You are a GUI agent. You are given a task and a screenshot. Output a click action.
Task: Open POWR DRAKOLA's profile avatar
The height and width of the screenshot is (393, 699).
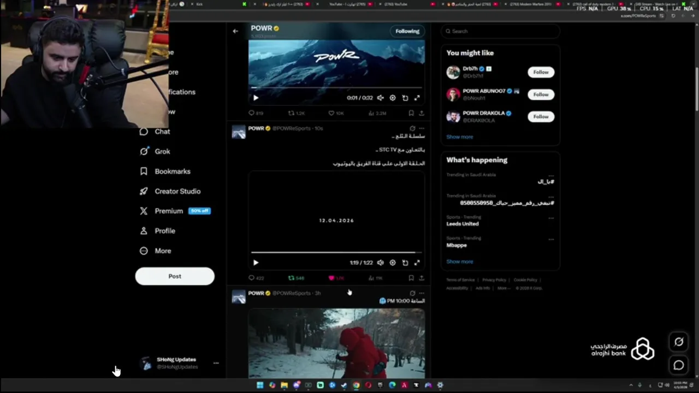pyautogui.click(x=453, y=116)
